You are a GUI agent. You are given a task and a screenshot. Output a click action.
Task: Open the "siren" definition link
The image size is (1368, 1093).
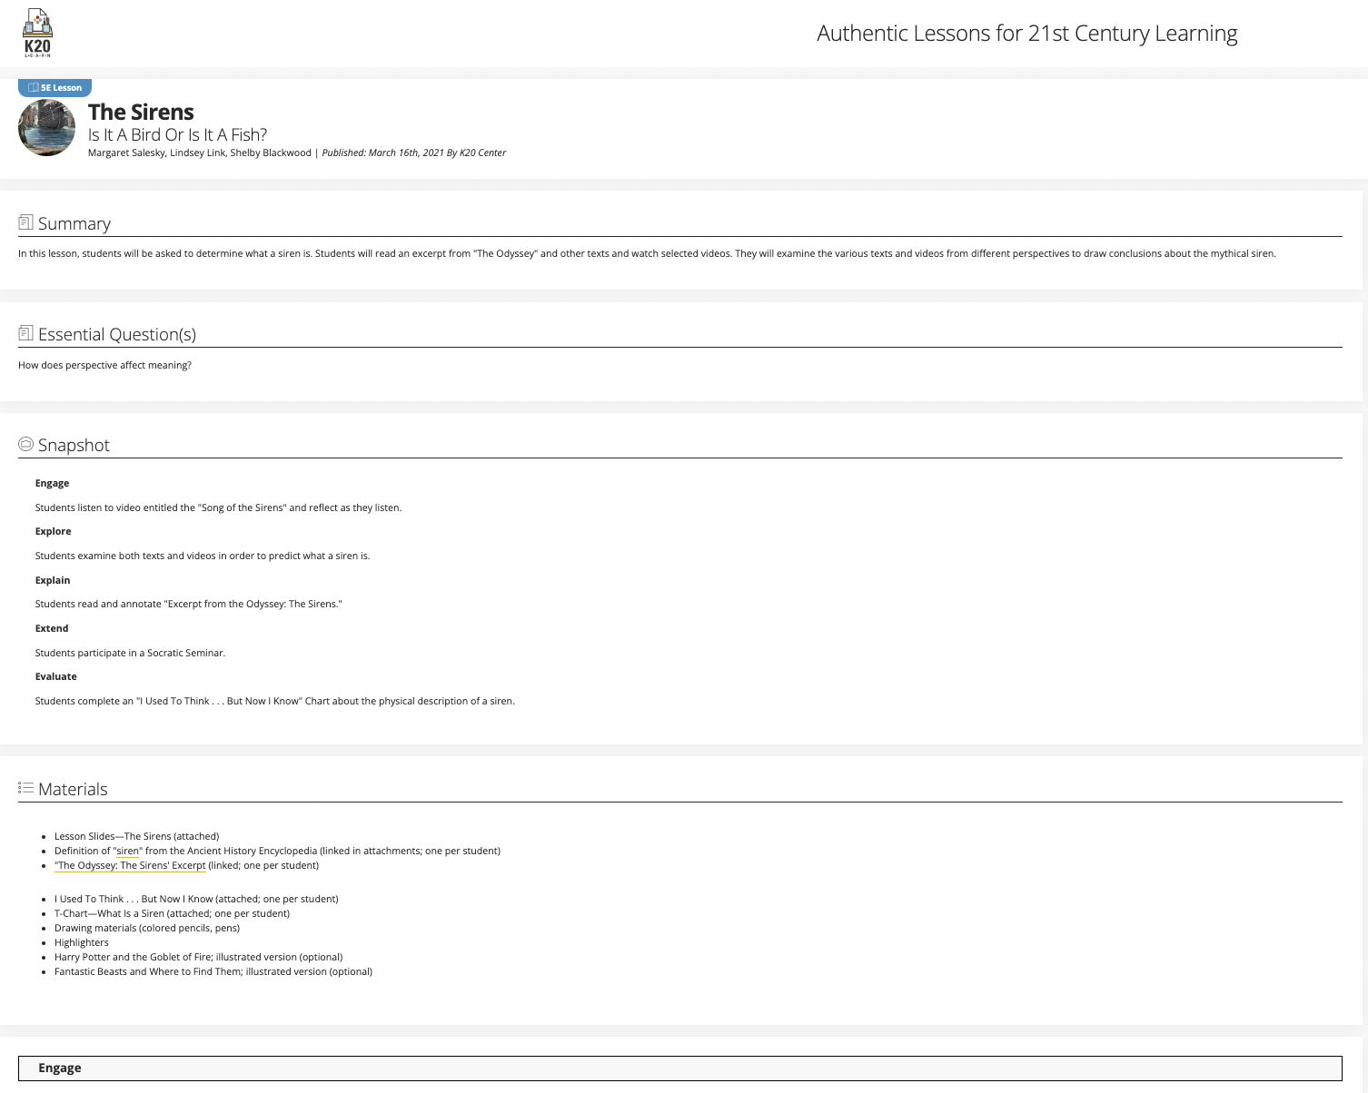pyautogui.click(x=127, y=852)
